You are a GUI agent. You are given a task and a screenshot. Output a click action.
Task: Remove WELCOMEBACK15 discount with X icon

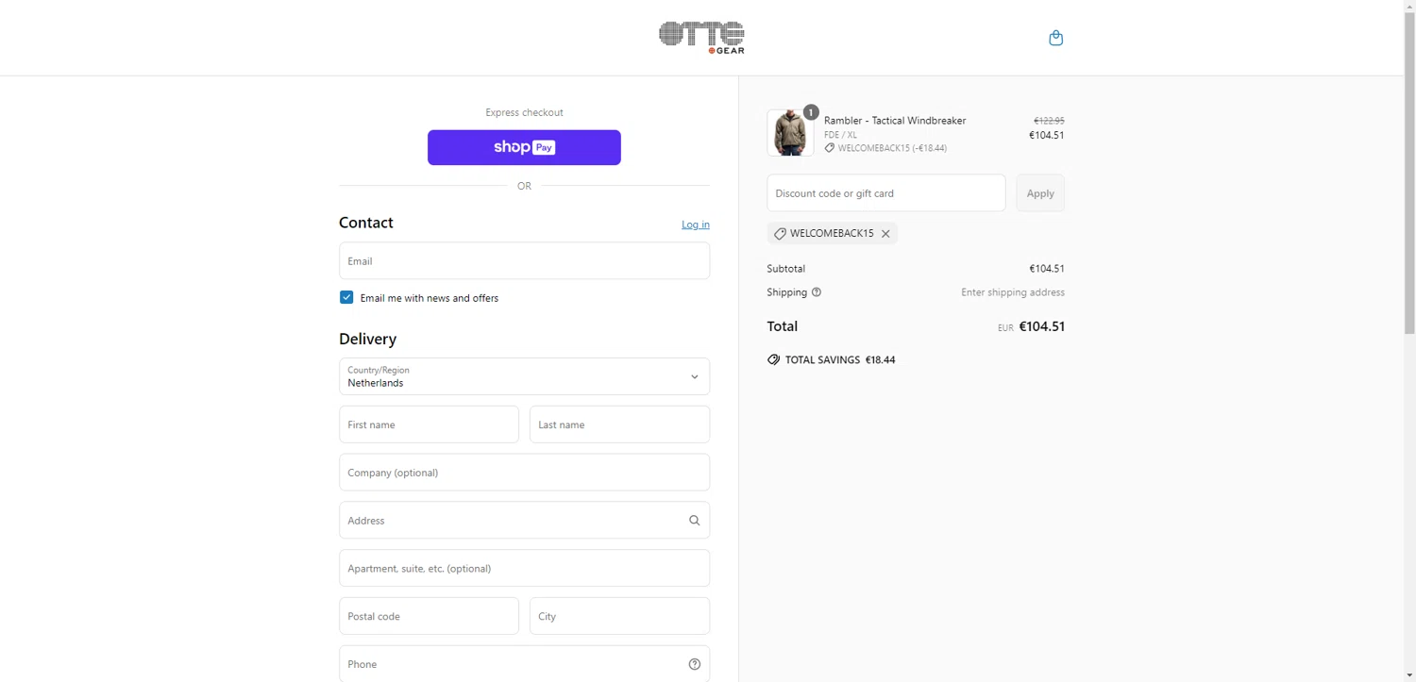(x=885, y=234)
